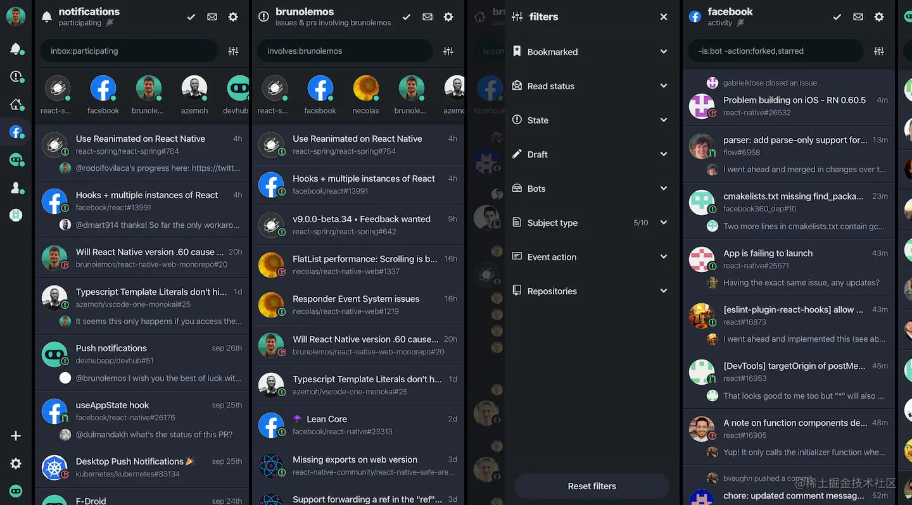Expand the Read status filter
Screen dimensions: 912x505
(x=592, y=86)
